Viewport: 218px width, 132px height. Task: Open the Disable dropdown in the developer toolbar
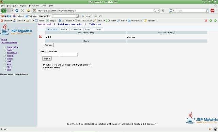6,21
